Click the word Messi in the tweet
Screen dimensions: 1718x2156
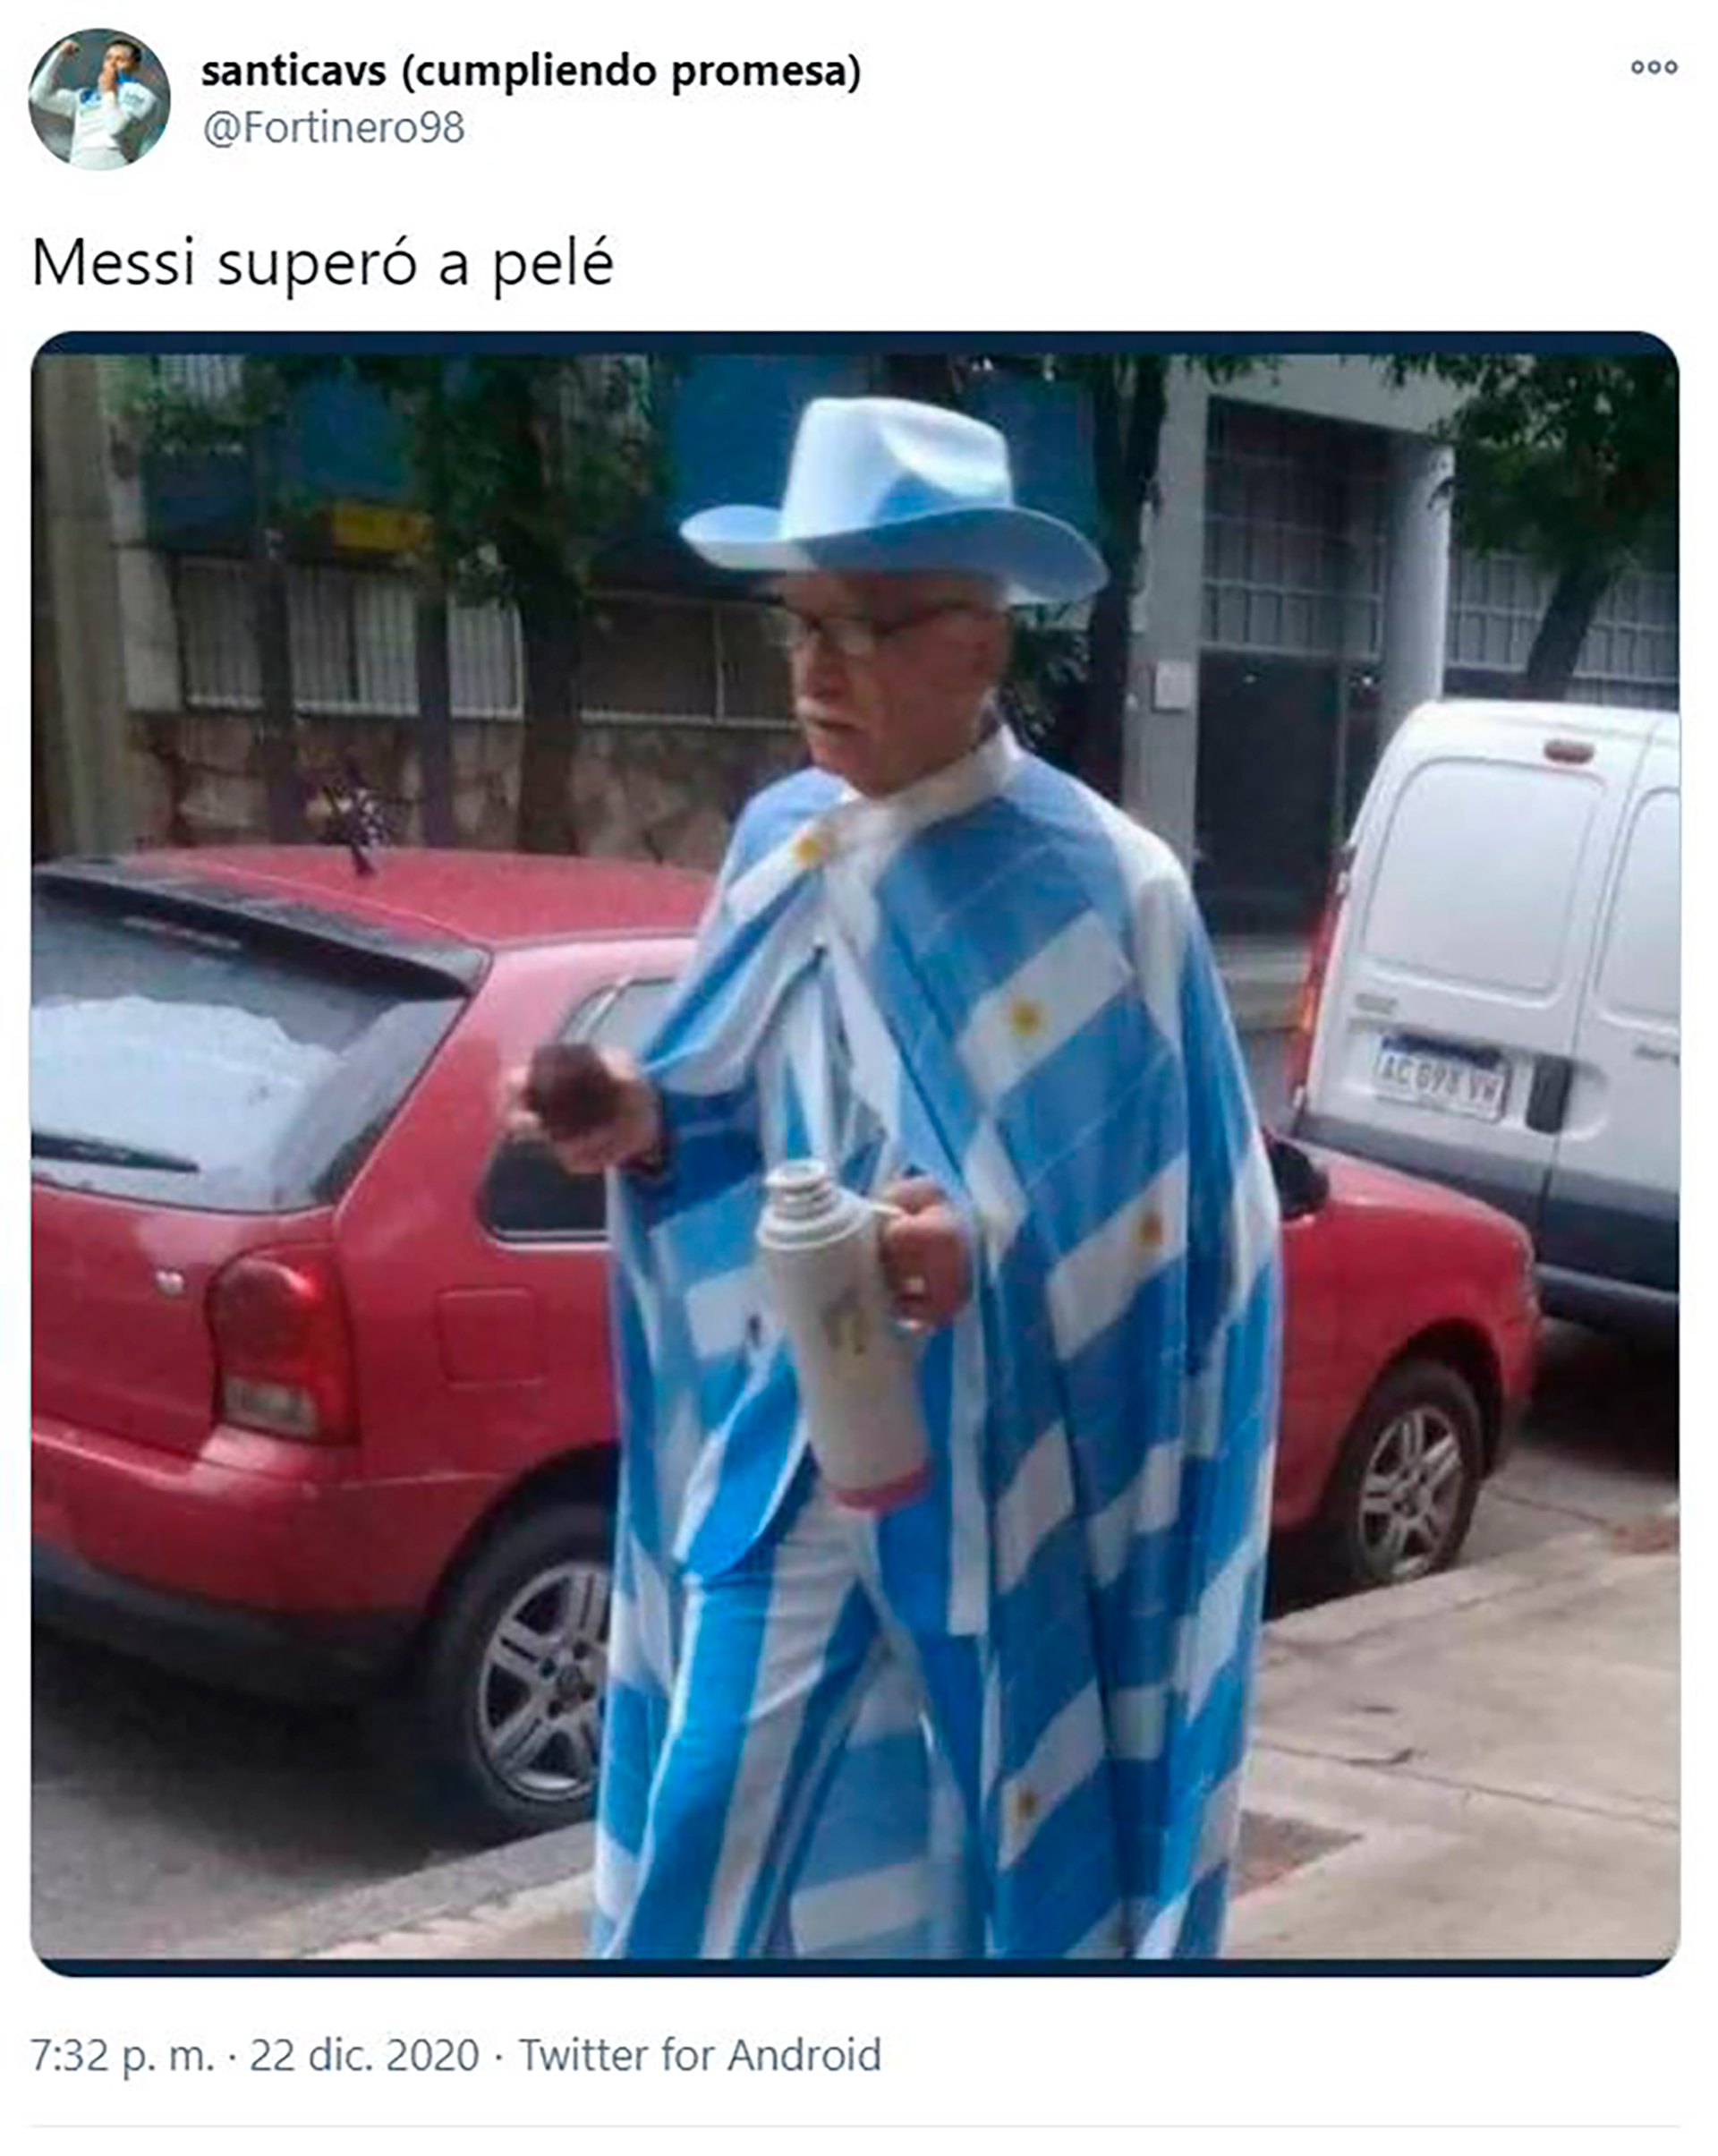(x=113, y=263)
